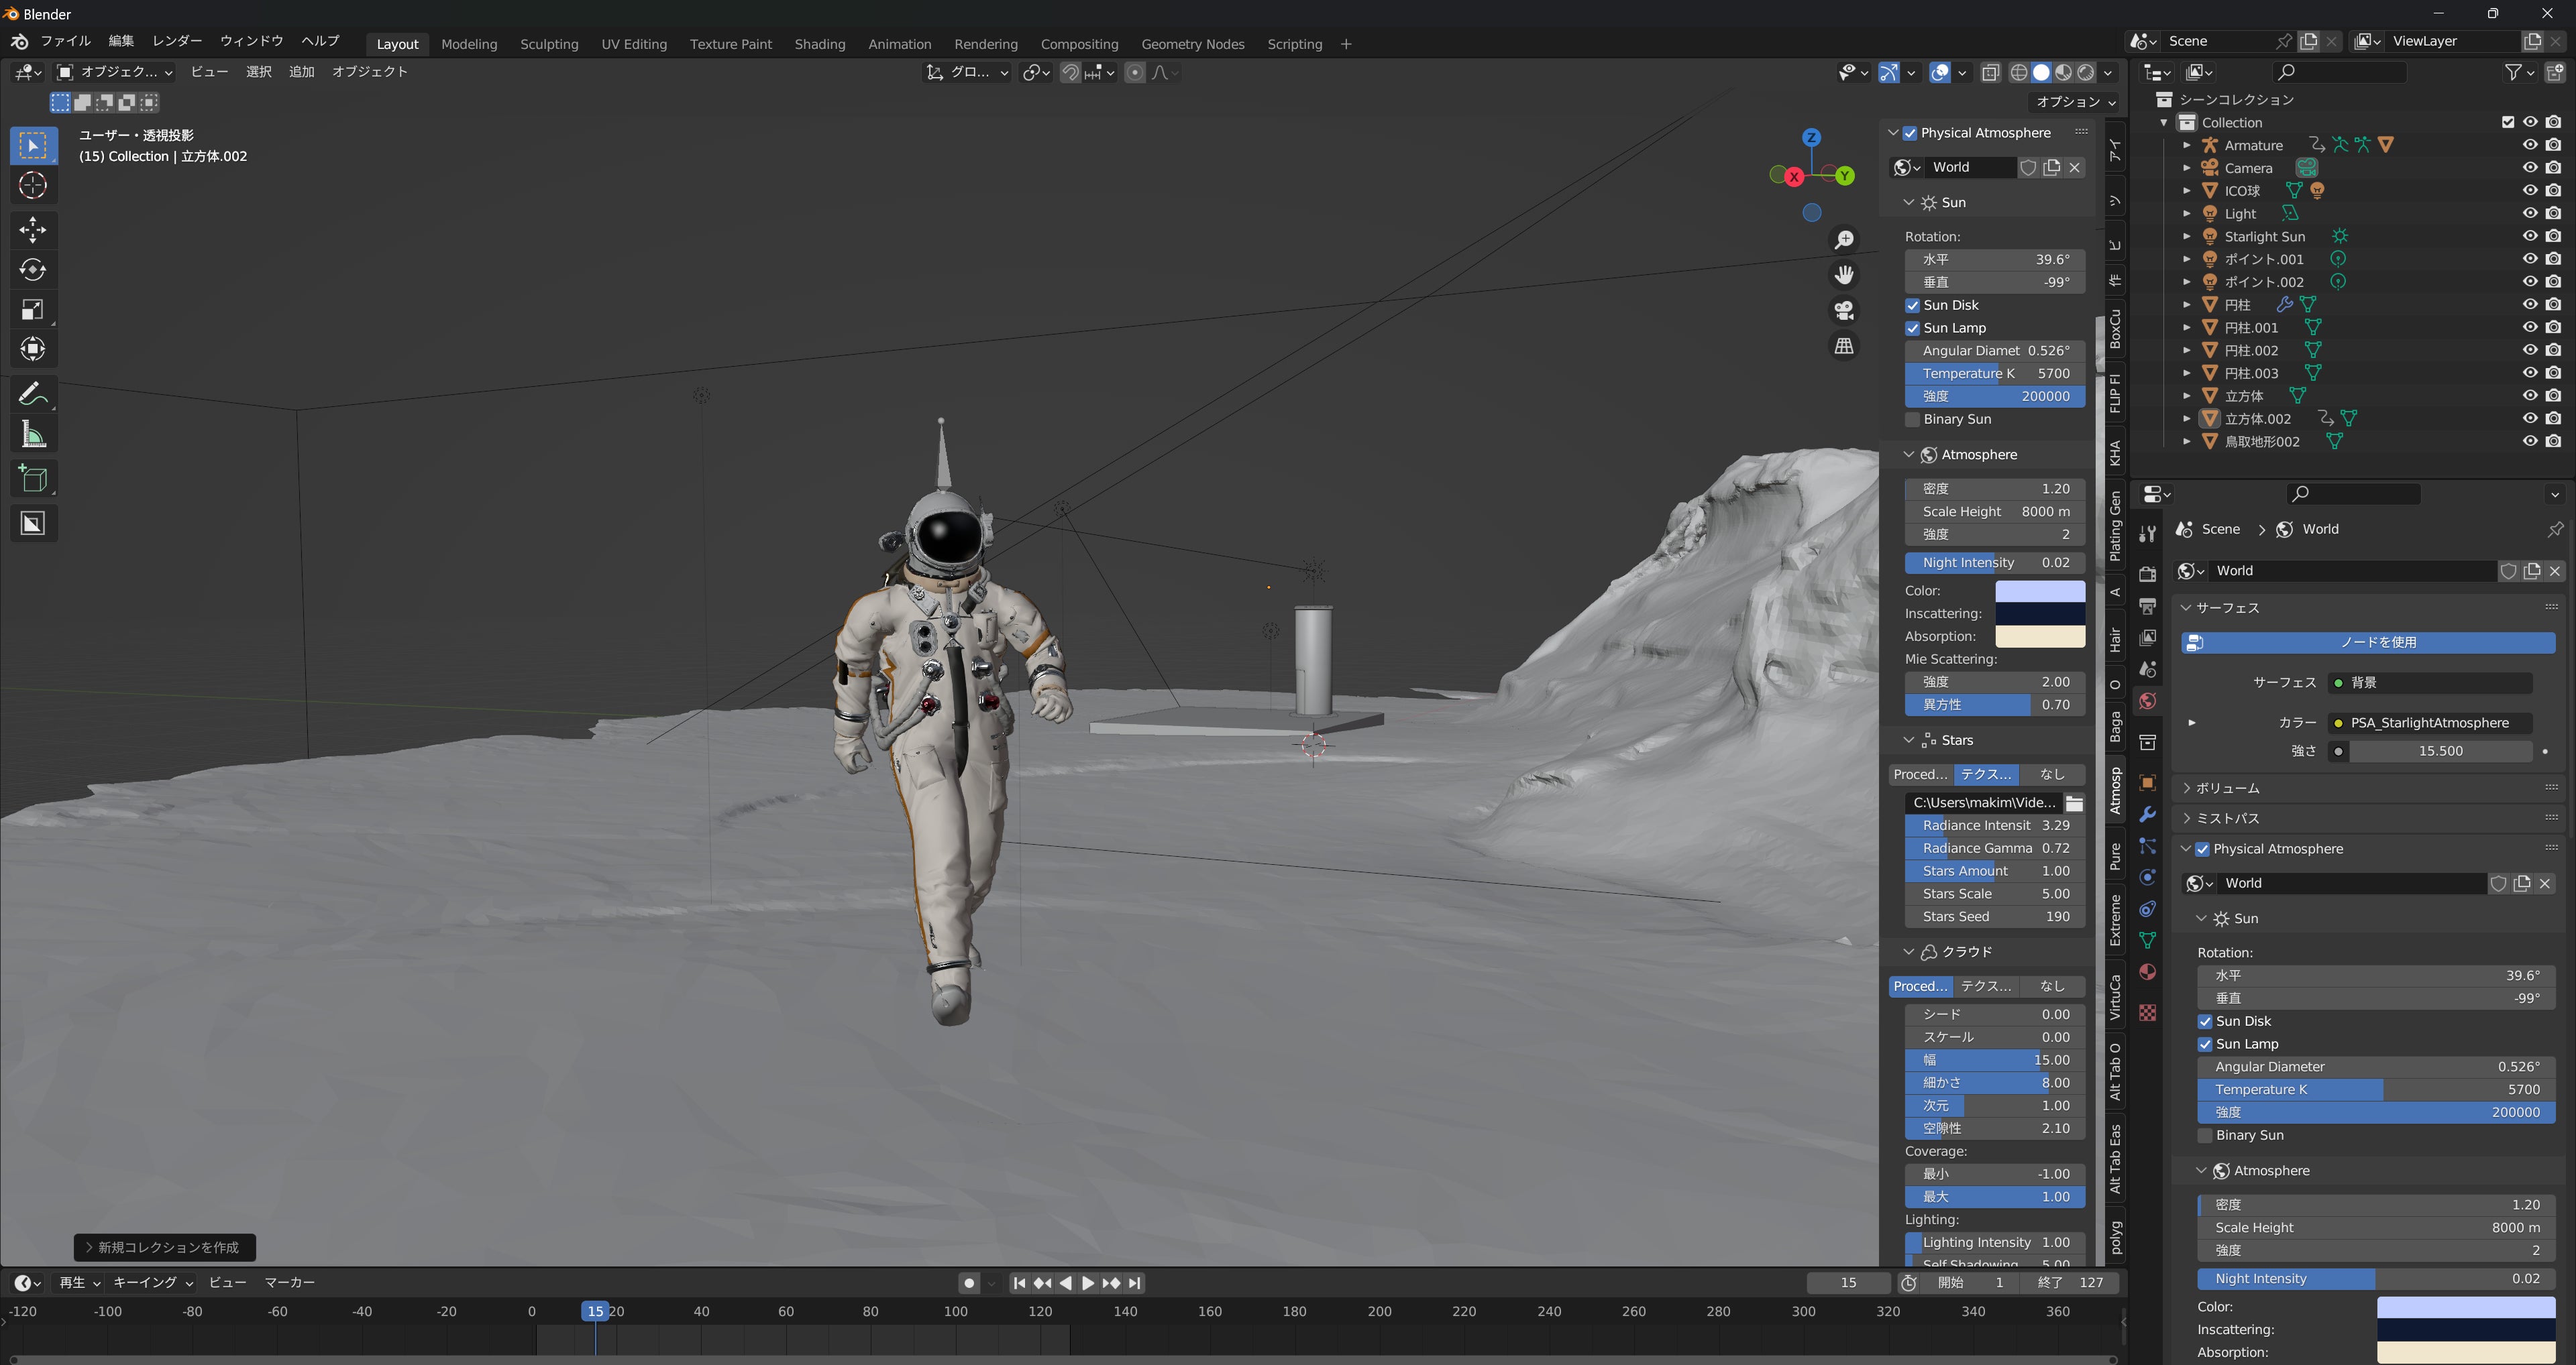Select the Measure tool
2576x1365 pixels.
tap(33, 434)
